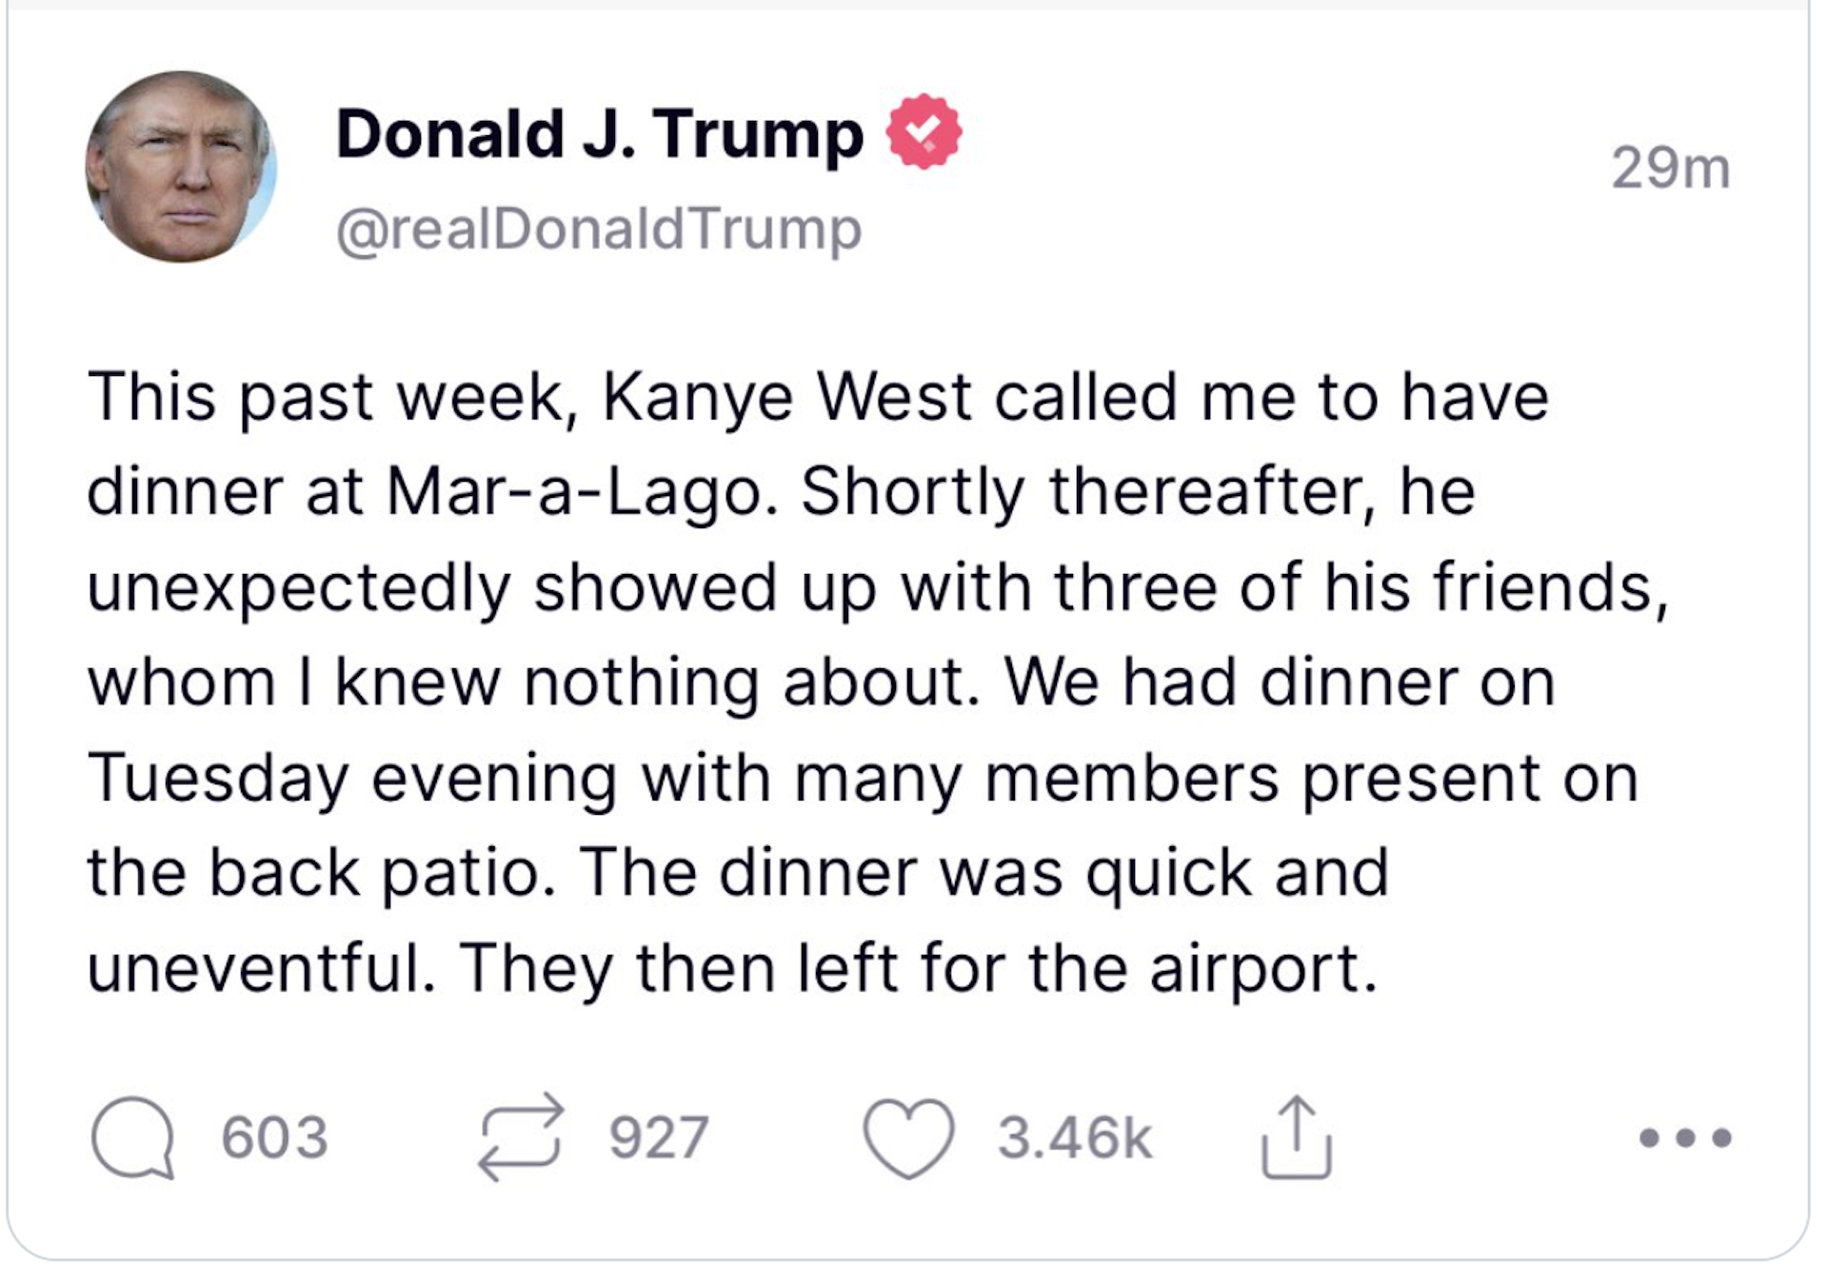Open the round profile picture avatar

tap(181, 167)
